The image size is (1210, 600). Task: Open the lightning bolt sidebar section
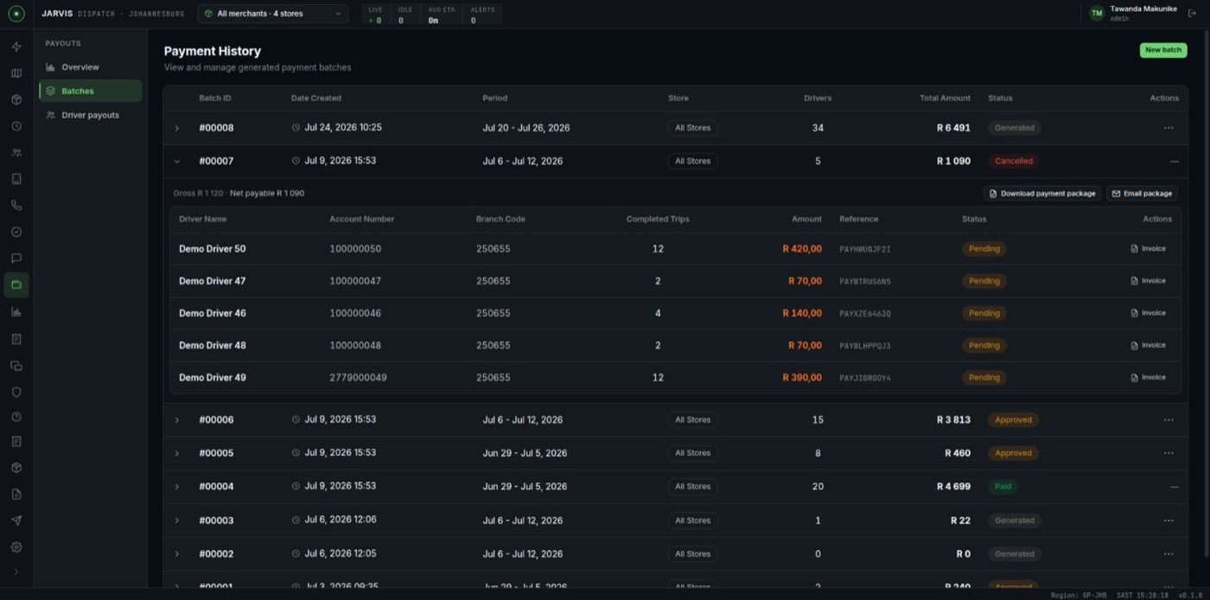pyautogui.click(x=16, y=47)
